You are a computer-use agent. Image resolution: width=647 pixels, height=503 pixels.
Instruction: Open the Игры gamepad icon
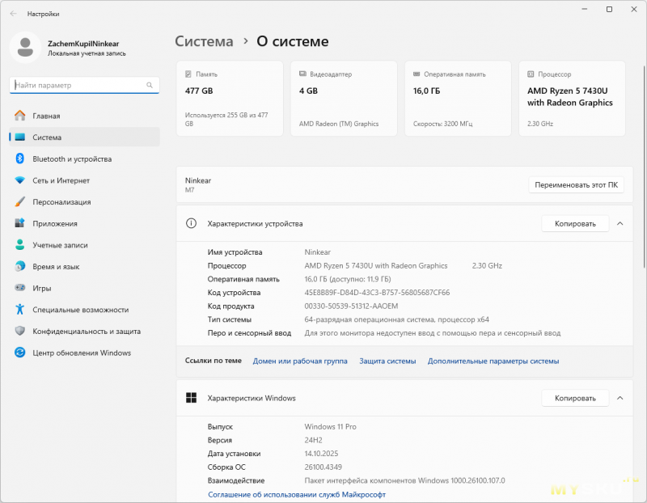tap(19, 288)
